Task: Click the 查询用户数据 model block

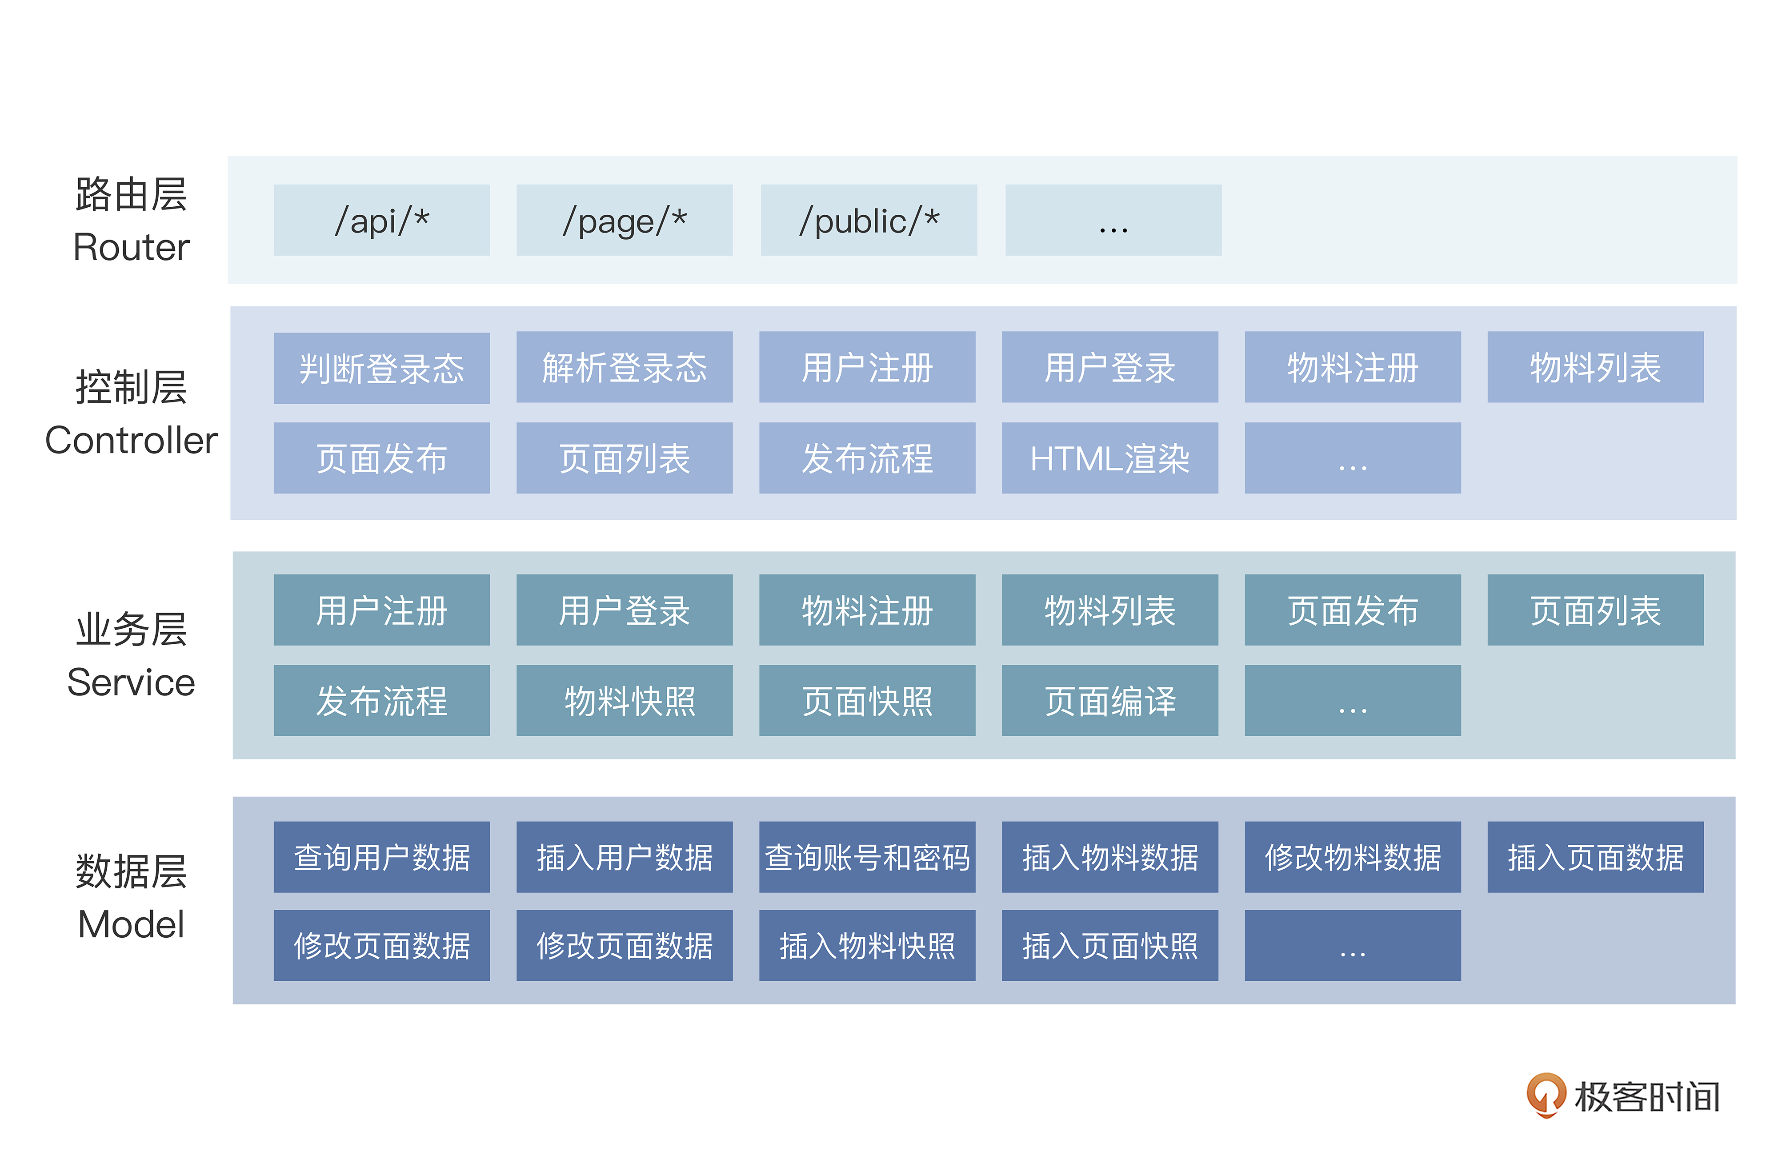Action: pos(381,857)
